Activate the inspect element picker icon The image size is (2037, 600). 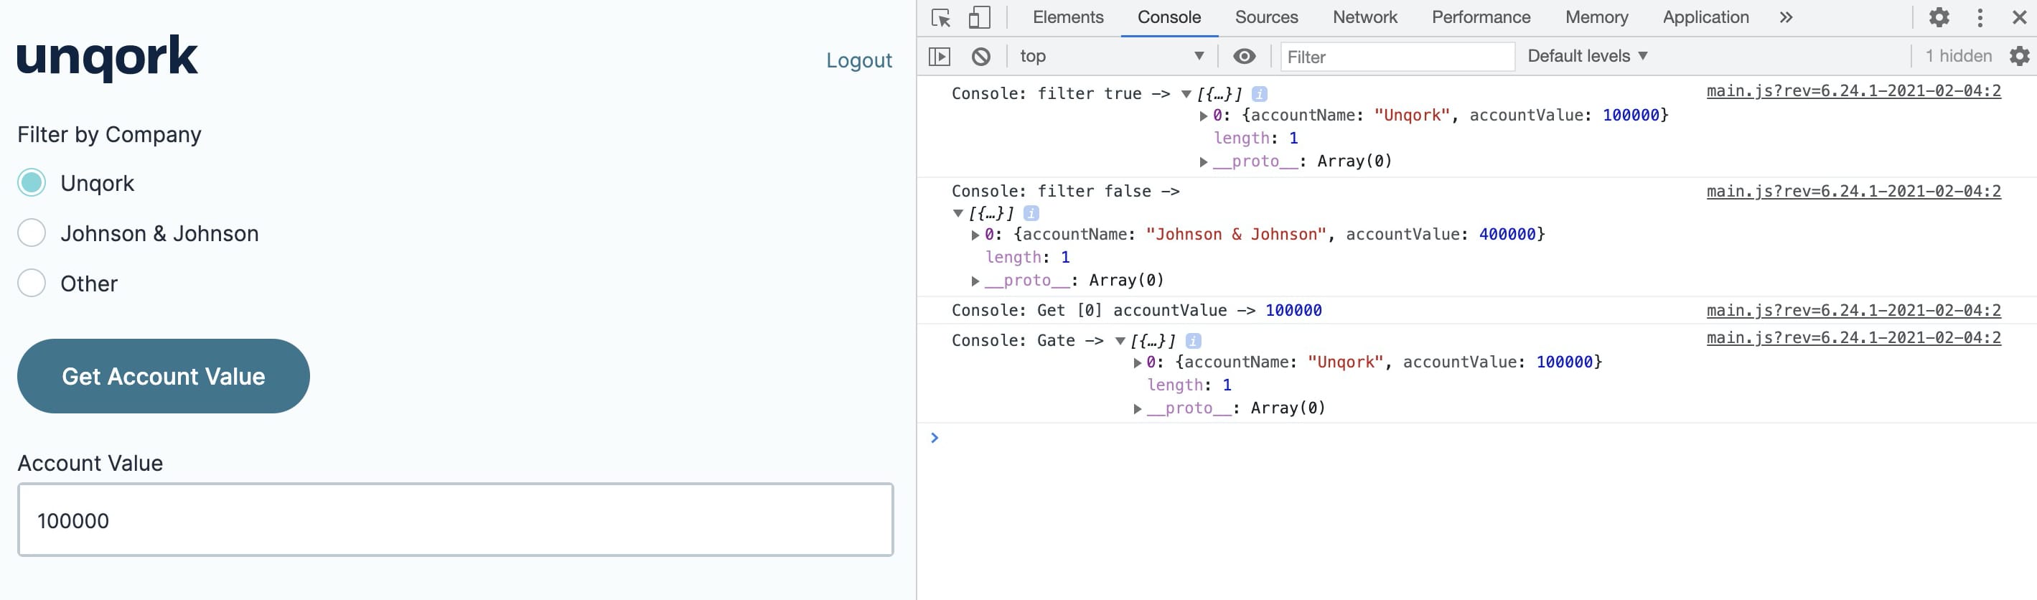coord(941,17)
